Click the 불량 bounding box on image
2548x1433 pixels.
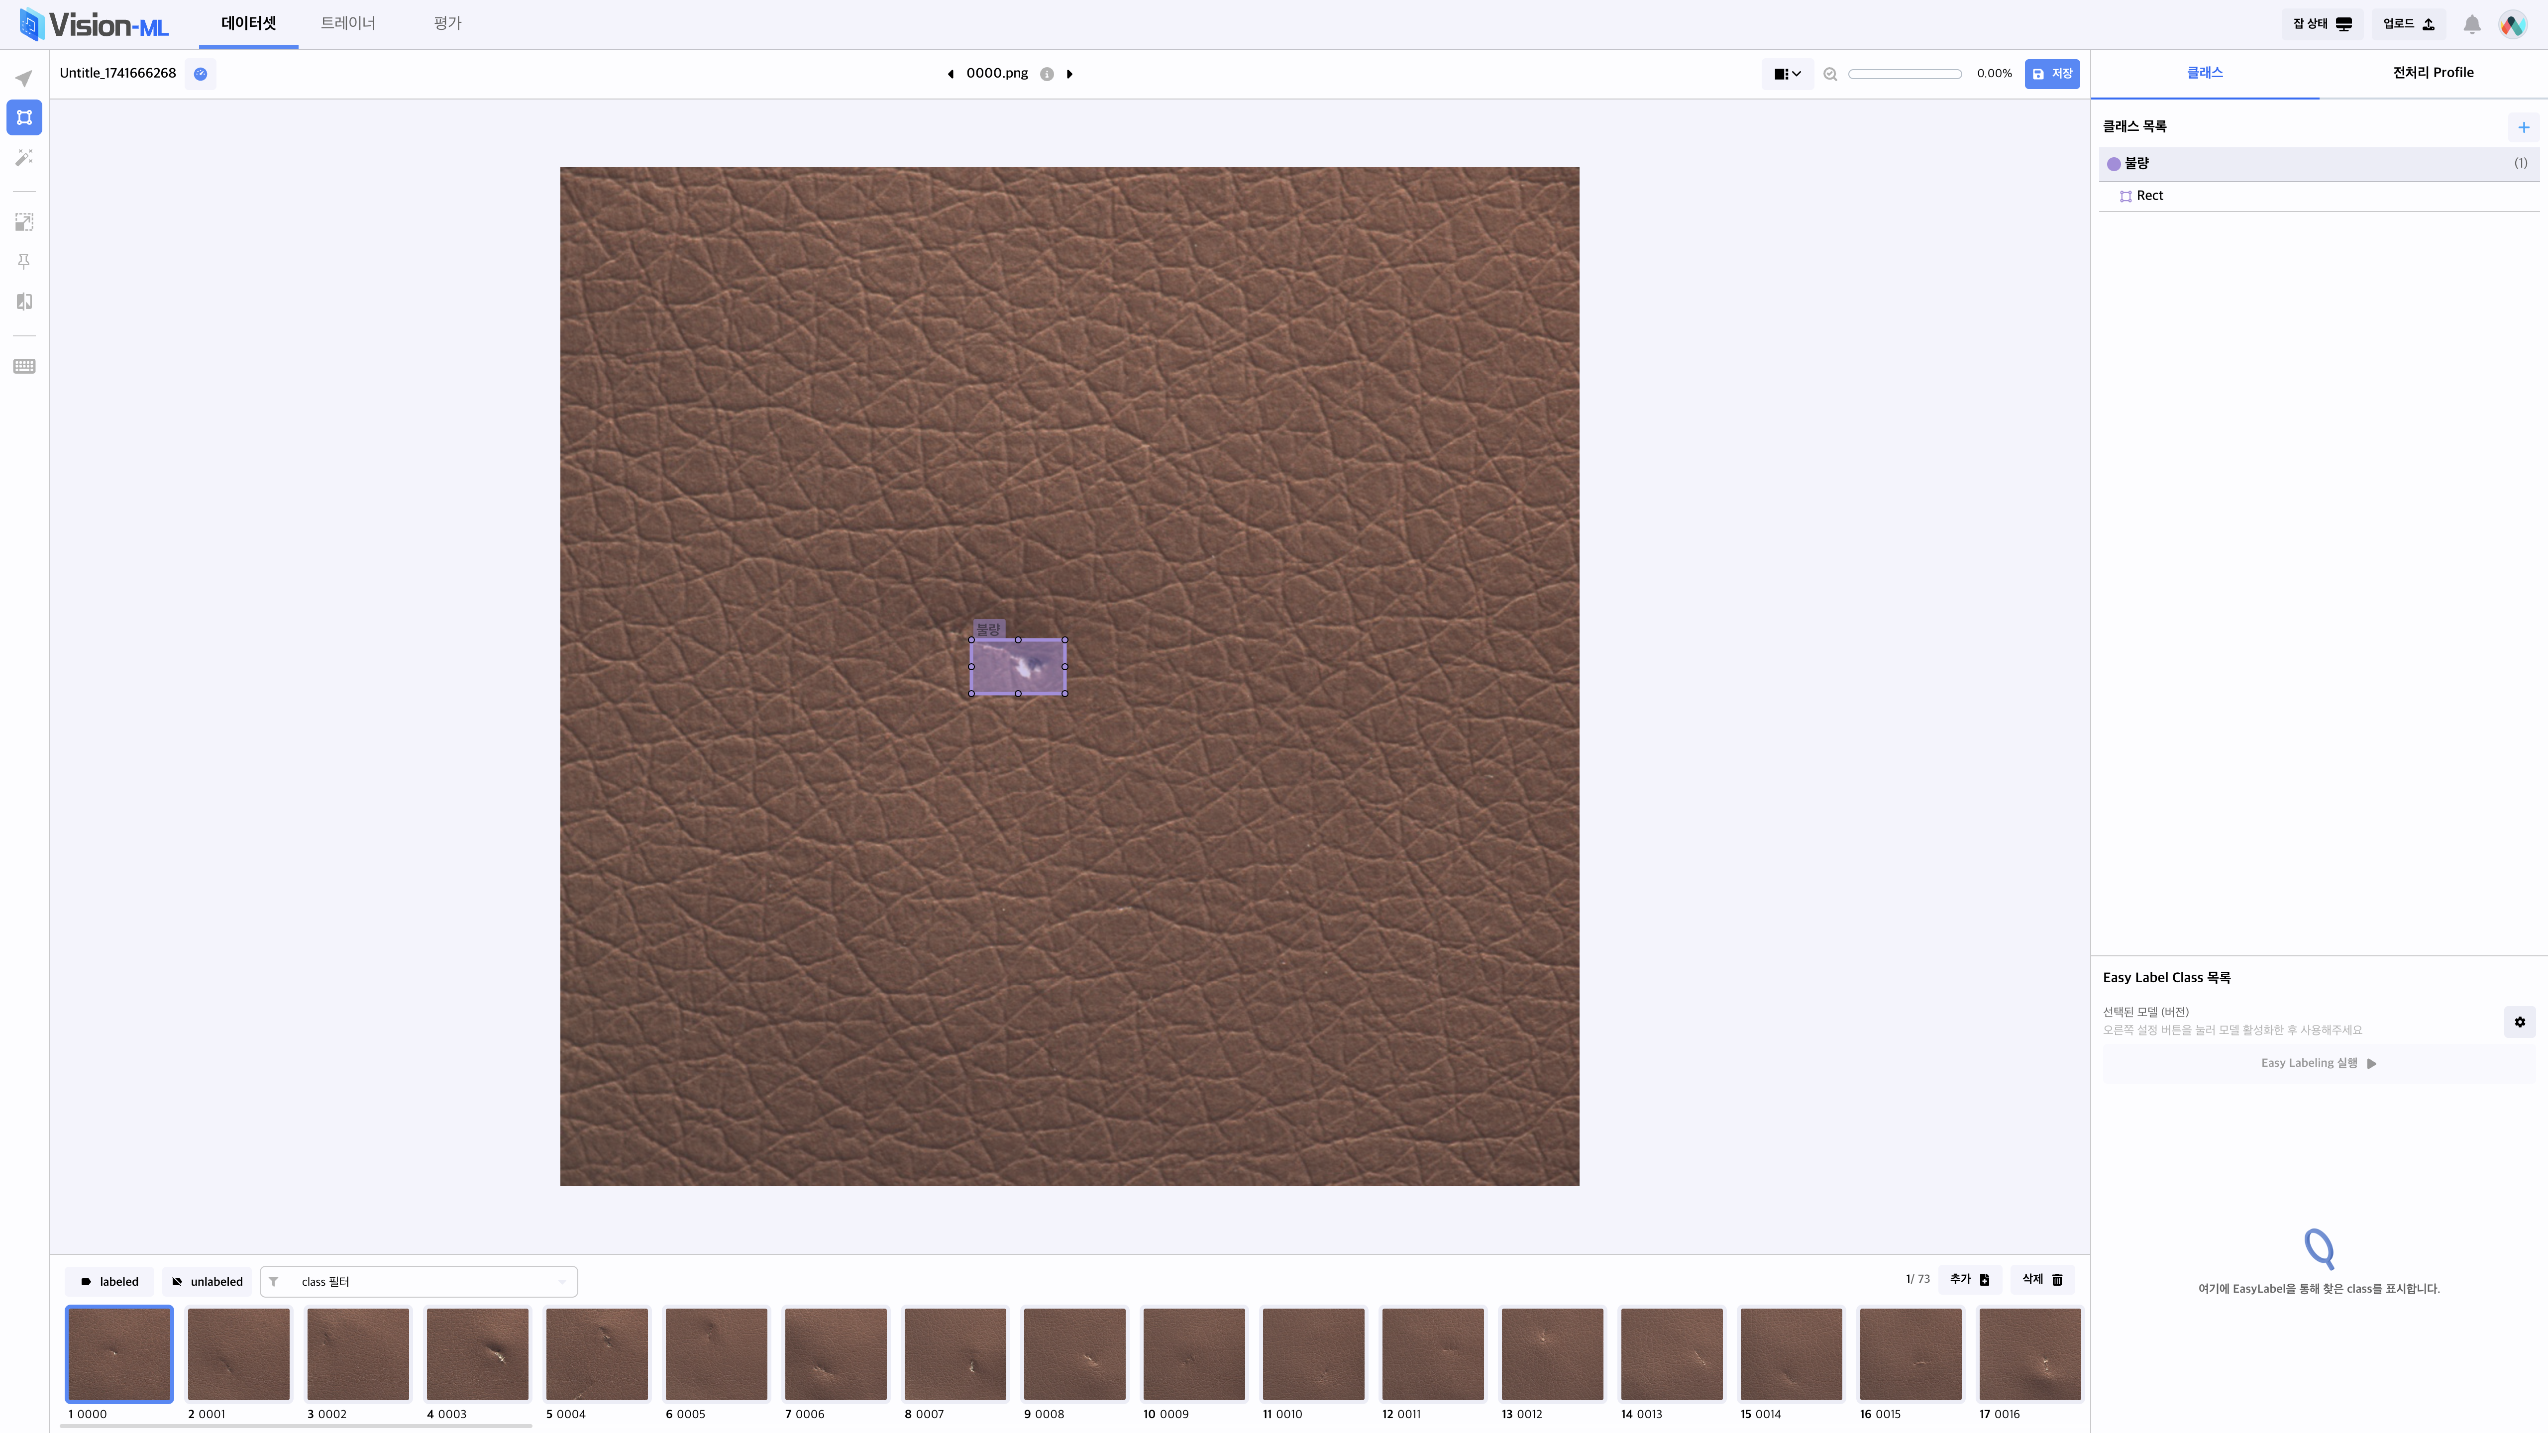coord(1018,667)
